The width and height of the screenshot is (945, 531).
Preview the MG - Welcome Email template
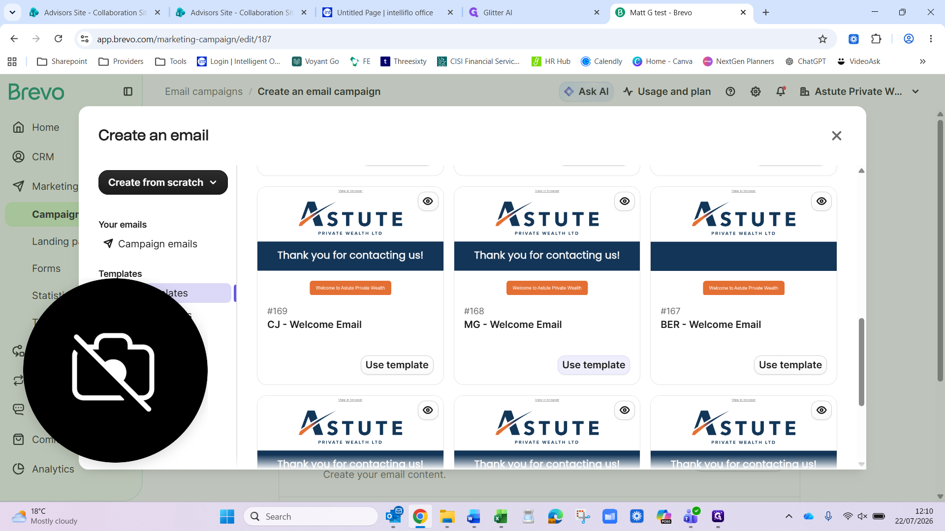pyautogui.click(x=625, y=201)
